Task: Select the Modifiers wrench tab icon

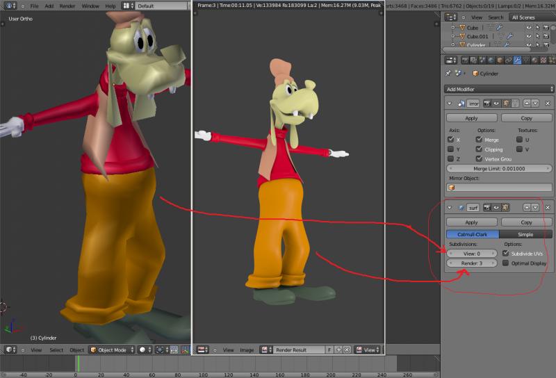Action: point(517,60)
